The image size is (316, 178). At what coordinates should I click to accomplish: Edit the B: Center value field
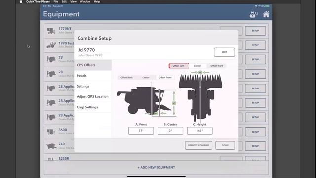(170, 131)
